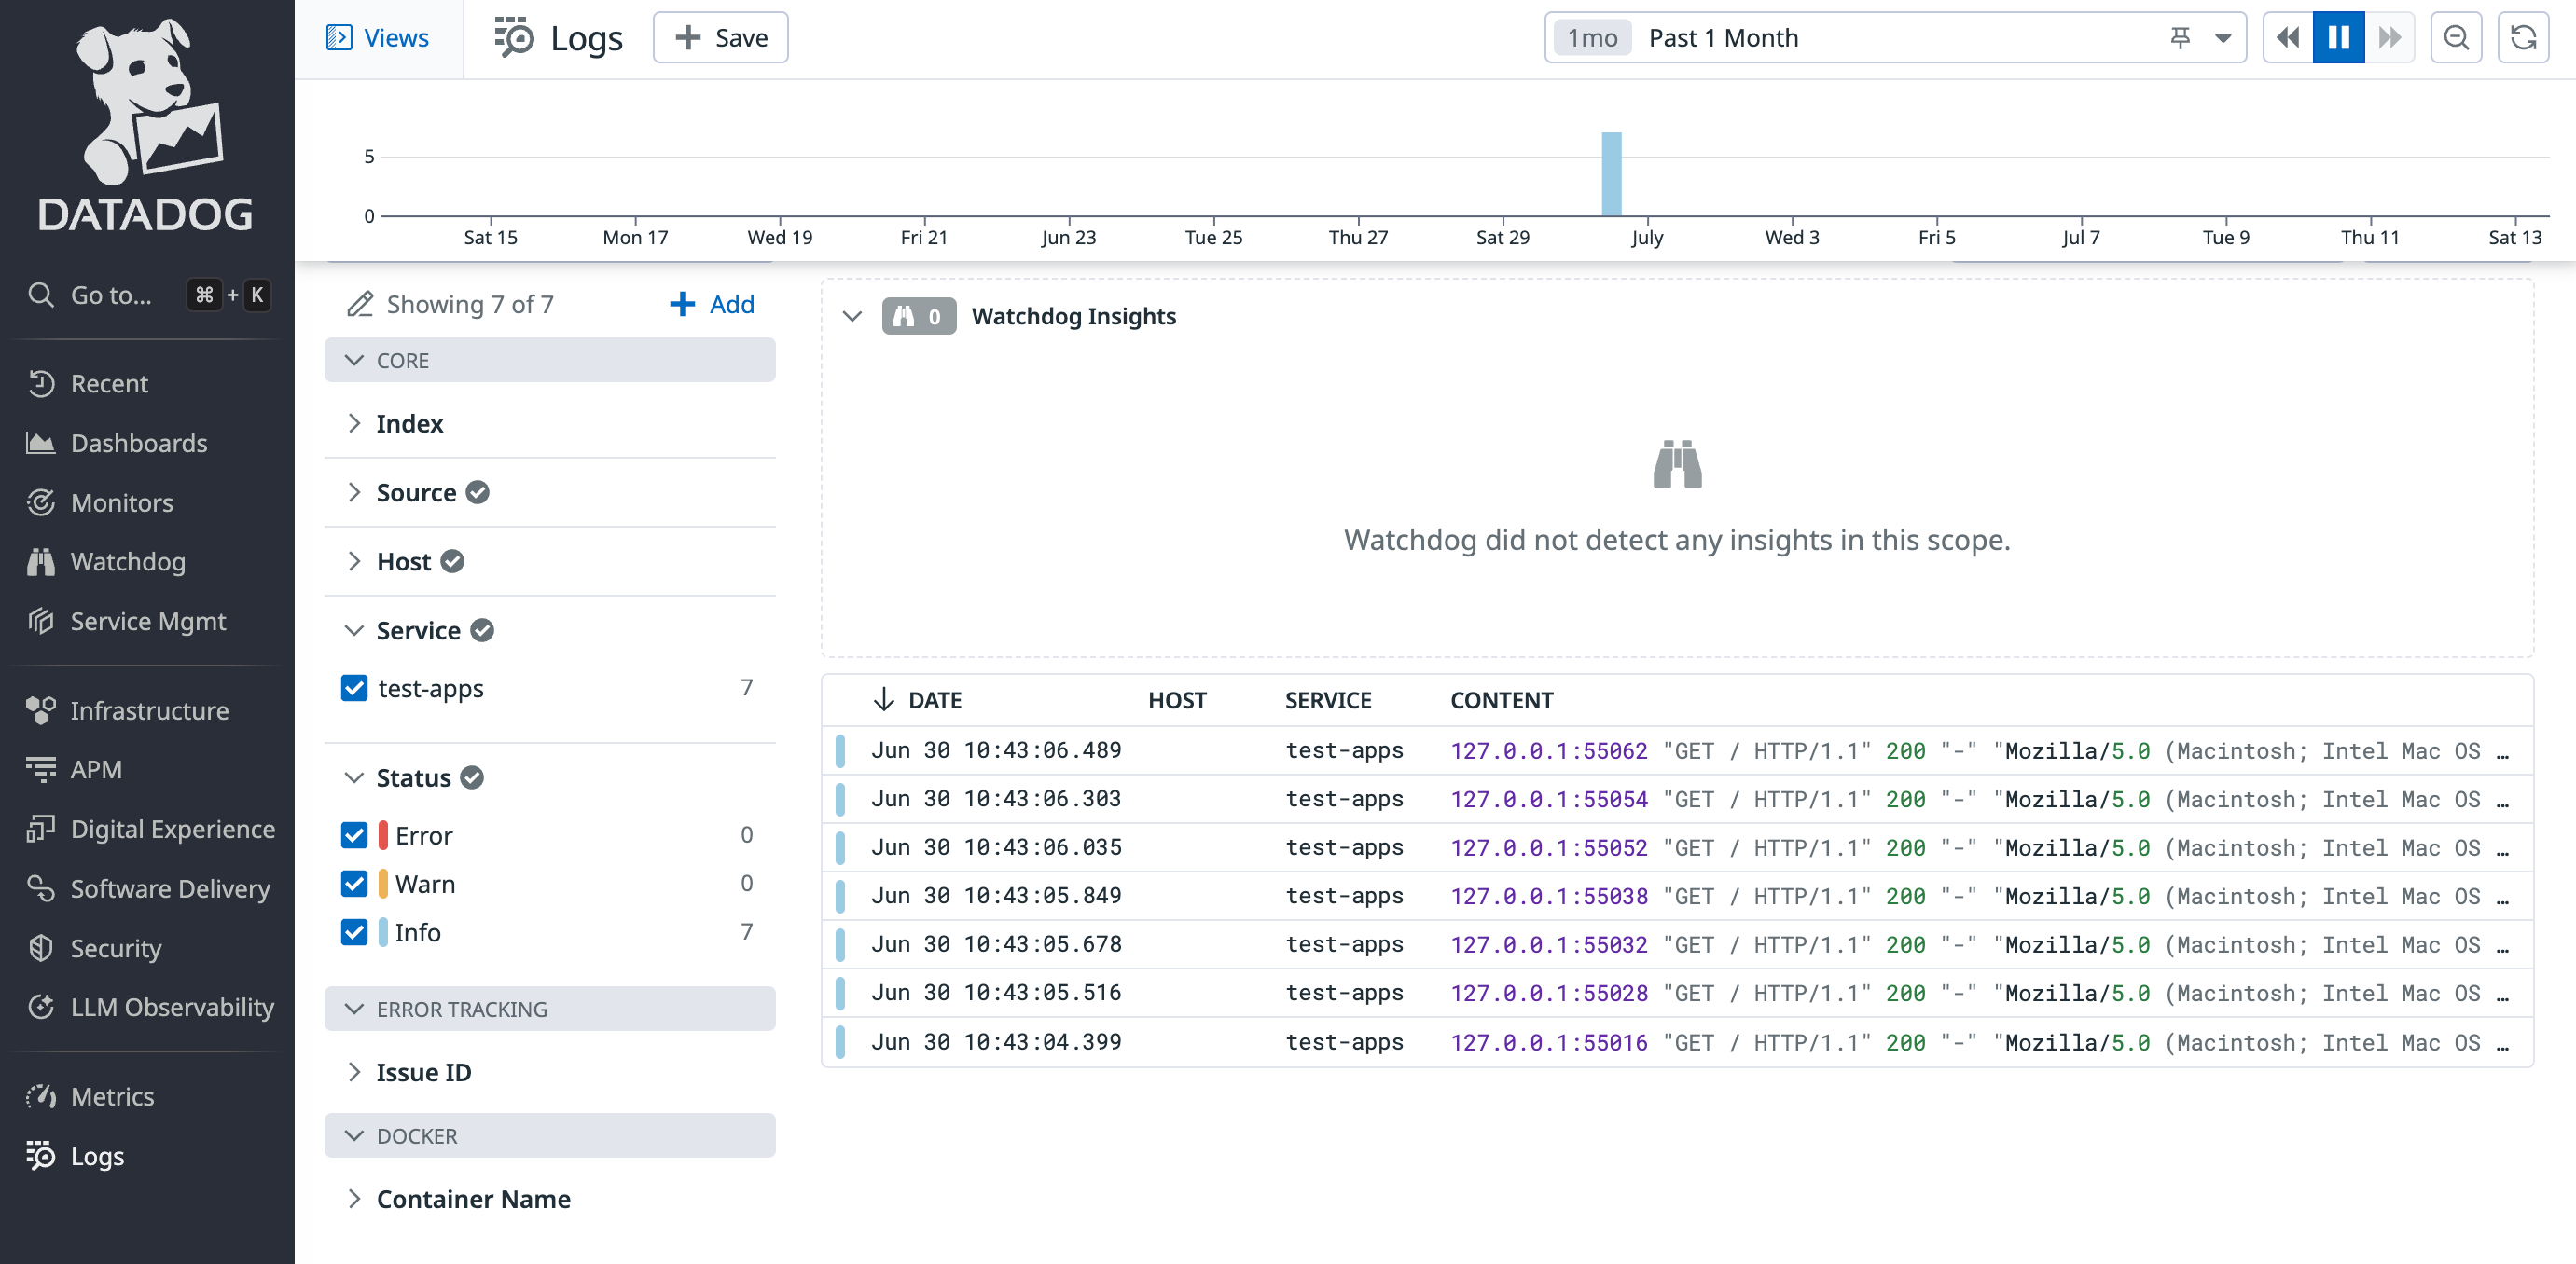The width and height of the screenshot is (2576, 1264).
Task: Click Add to add a facet
Action: pyautogui.click(x=712, y=304)
